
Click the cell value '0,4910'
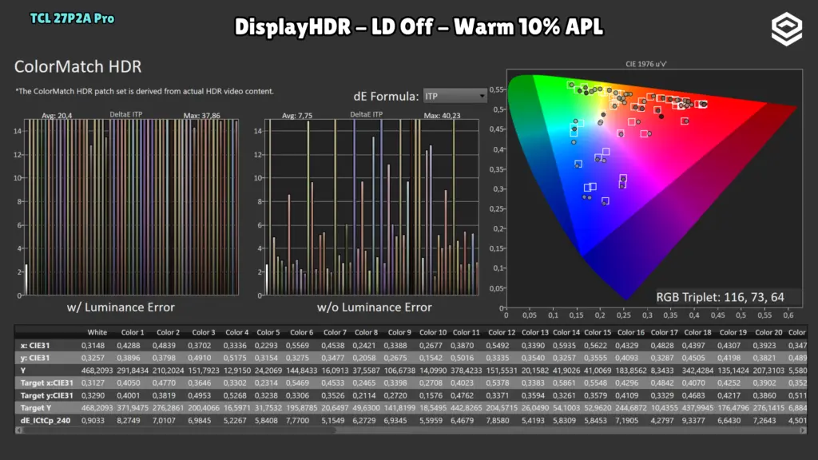coord(199,358)
